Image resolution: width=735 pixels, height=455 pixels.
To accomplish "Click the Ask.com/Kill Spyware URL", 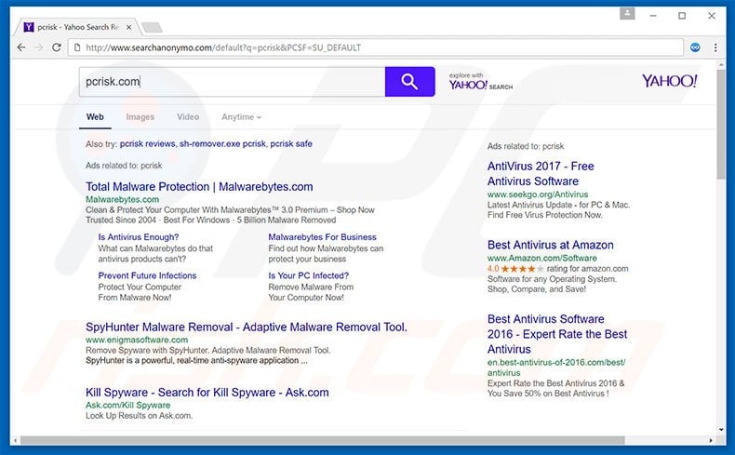I will tap(127, 406).
